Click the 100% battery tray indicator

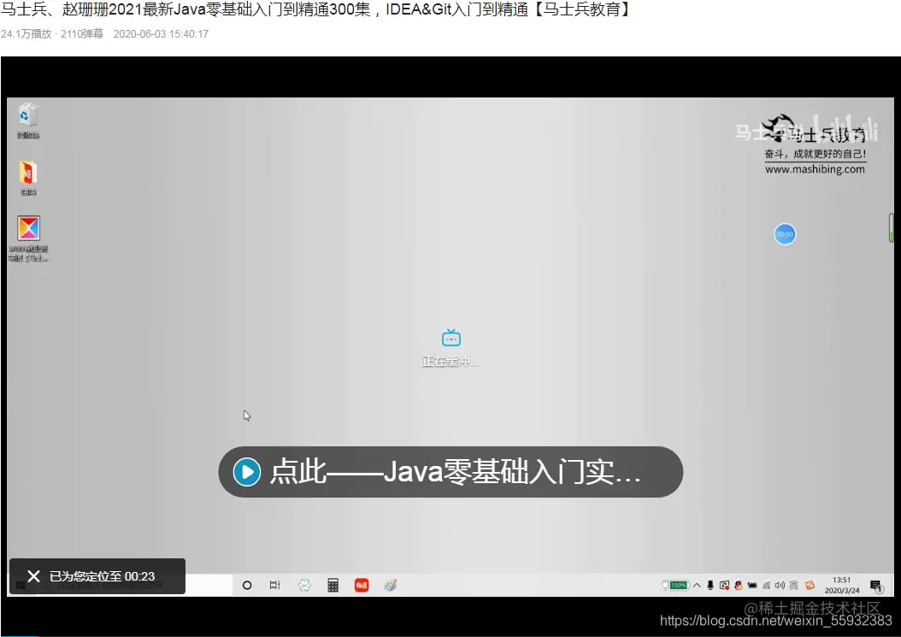[675, 585]
